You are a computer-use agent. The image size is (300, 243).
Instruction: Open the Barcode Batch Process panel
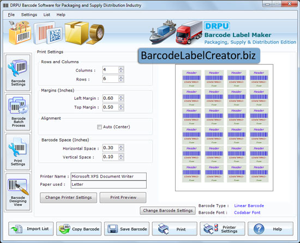18,112
